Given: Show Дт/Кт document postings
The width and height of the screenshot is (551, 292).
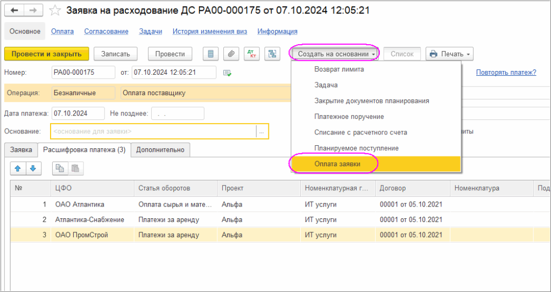Looking at the screenshot, I should (251, 54).
